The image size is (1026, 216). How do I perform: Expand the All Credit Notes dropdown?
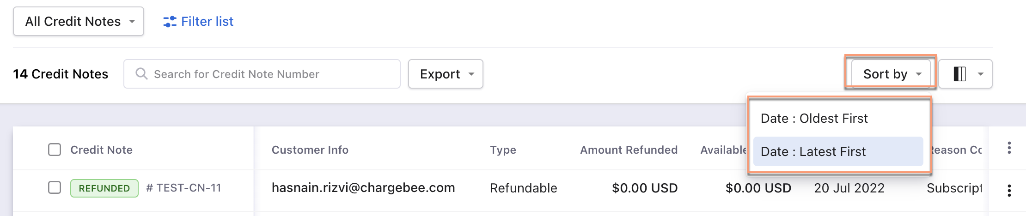click(x=79, y=21)
